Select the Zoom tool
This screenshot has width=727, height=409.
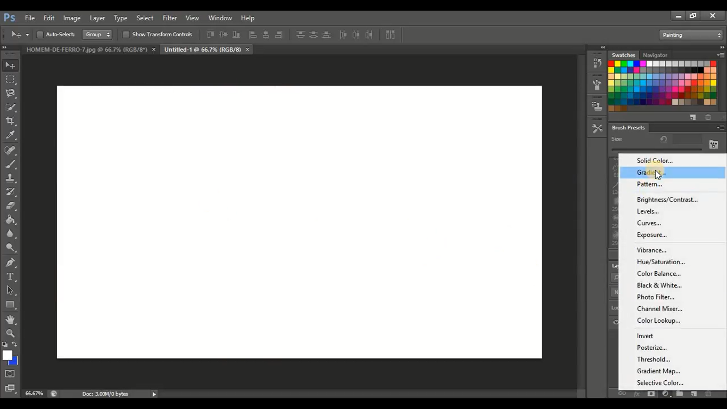pos(10,333)
